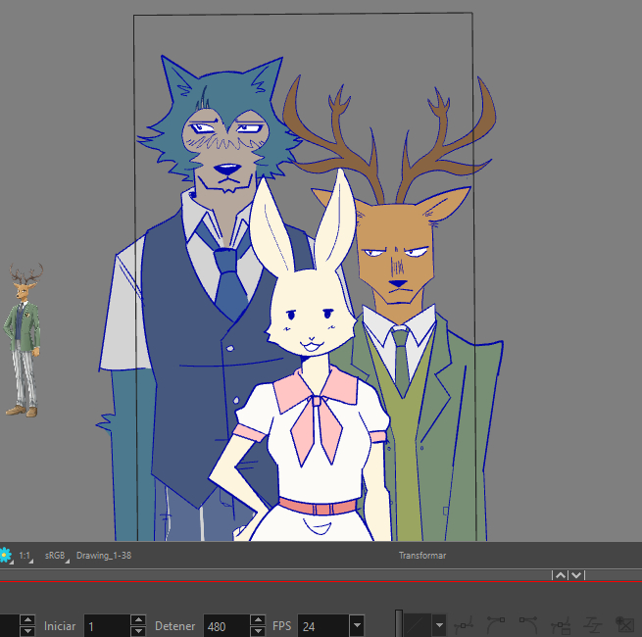This screenshot has height=637, width=642.
Task: Click the Drawing_1-38 name in status bar
Action: point(104,556)
